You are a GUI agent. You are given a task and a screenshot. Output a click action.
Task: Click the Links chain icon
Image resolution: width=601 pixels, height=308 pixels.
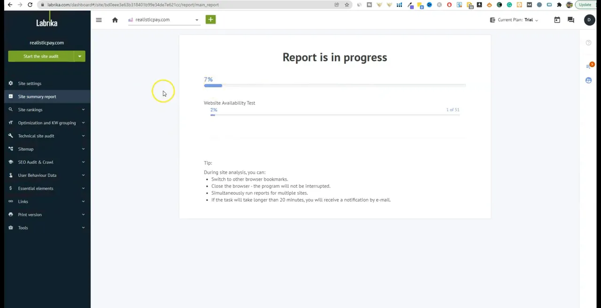(x=10, y=201)
